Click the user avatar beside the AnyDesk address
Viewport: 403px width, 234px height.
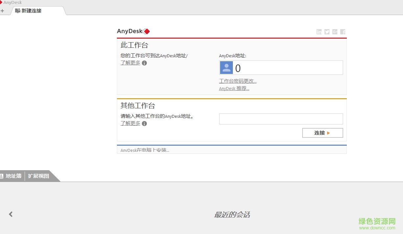pos(226,68)
